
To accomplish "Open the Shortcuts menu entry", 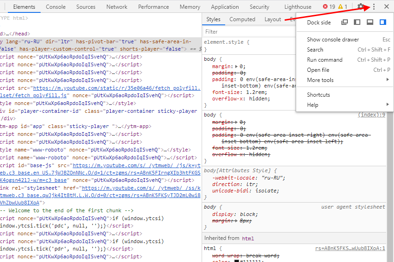I will [x=318, y=95].
